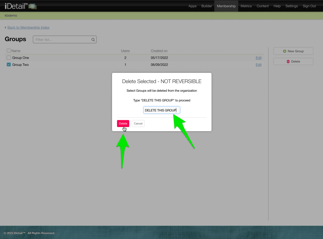The height and width of the screenshot is (239, 323).
Task: Open the Apps menu
Action: (x=192, y=6)
